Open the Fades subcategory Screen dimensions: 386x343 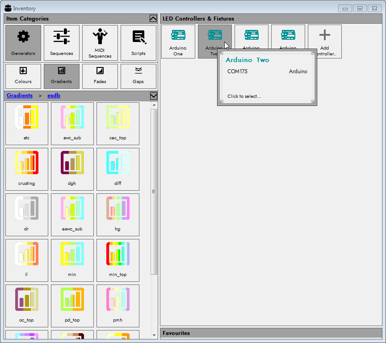pyautogui.click(x=100, y=76)
